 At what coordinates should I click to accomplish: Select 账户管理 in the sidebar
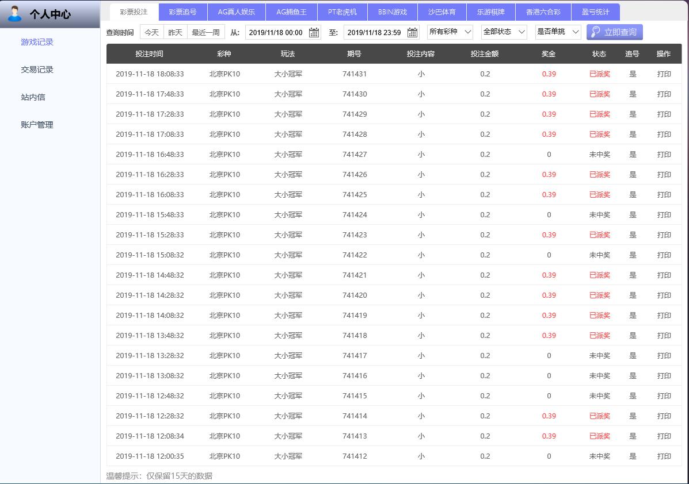[37, 125]
